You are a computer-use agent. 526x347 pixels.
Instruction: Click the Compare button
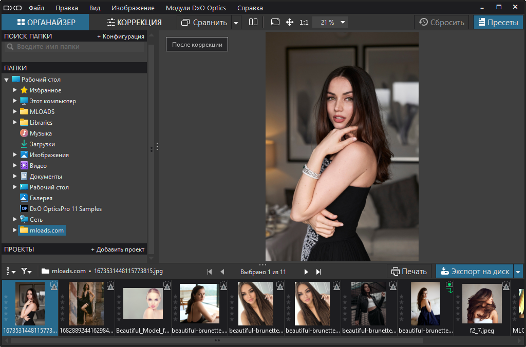(204, 23)
